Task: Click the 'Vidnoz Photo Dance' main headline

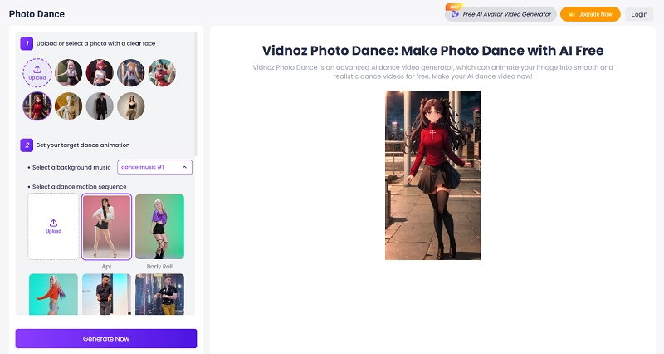Action: click(432, 51)
